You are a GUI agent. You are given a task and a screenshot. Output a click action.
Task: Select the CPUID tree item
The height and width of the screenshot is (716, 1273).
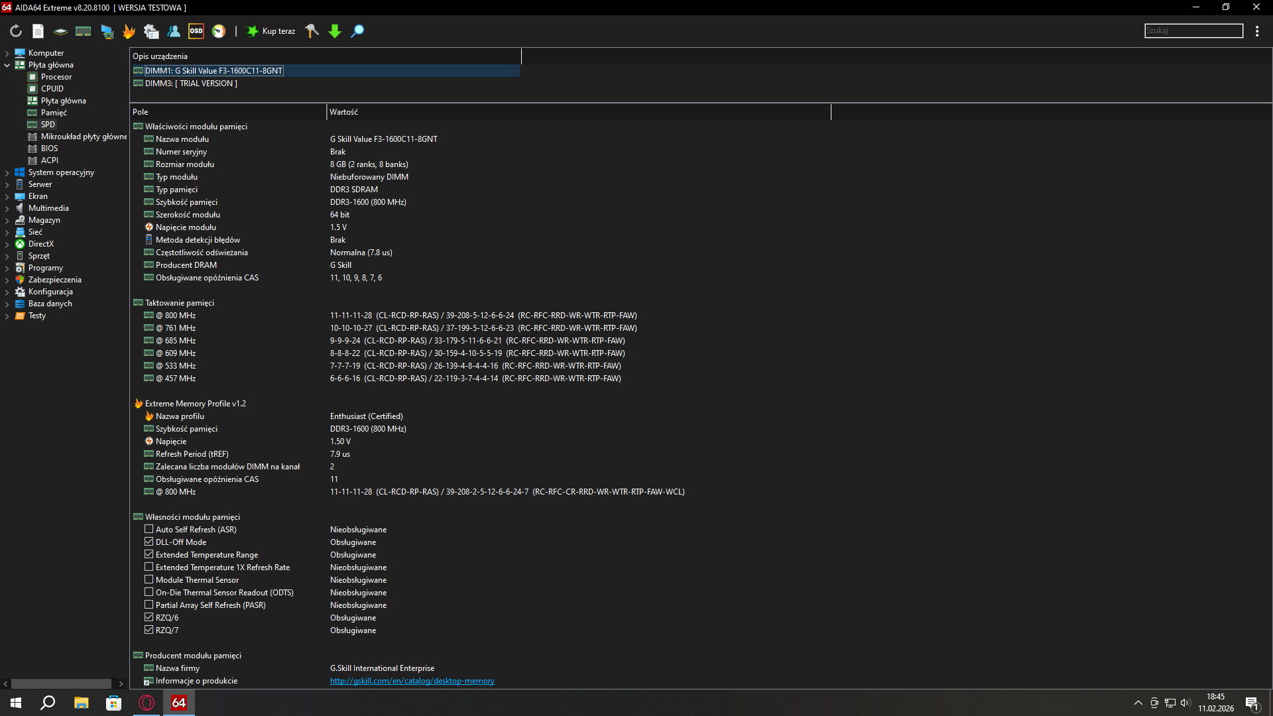point(52,89)
